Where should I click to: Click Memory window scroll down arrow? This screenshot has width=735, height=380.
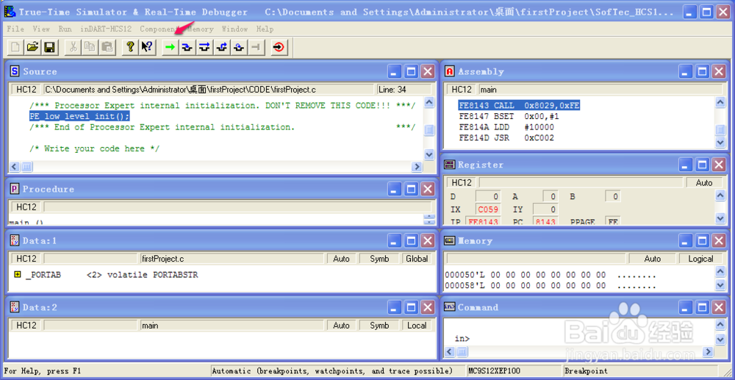[720, 284]
